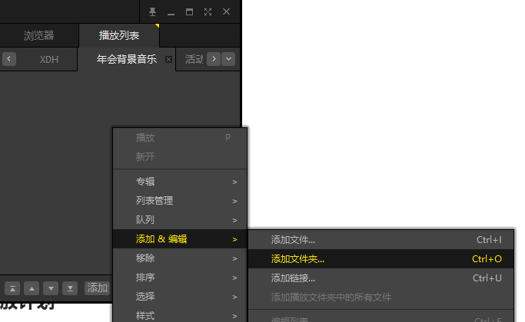This screenshot has width=525, height=322.
Task: Choose 添加文件夹... from submenu
Action: (x=380, y=259)
